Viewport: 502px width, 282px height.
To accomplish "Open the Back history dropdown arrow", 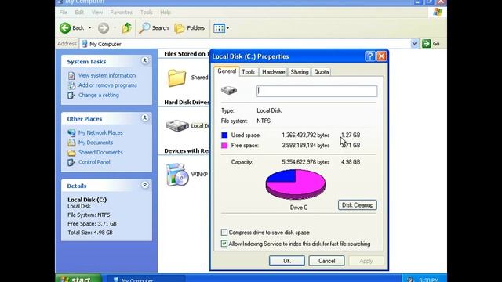I will tap(90, 28).
